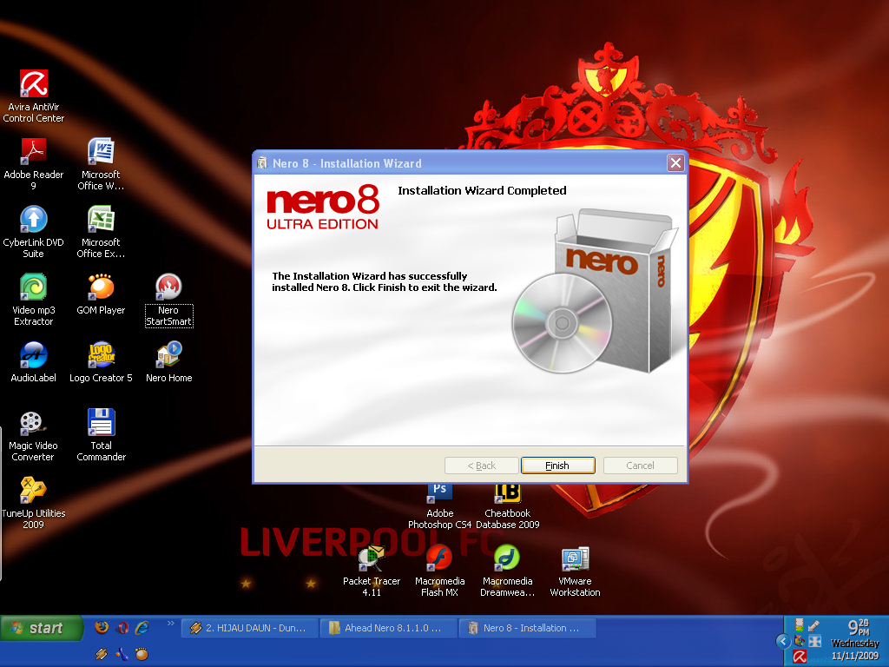Open the Windows start menu
The image size is (889, 667).
pos(42,628)
